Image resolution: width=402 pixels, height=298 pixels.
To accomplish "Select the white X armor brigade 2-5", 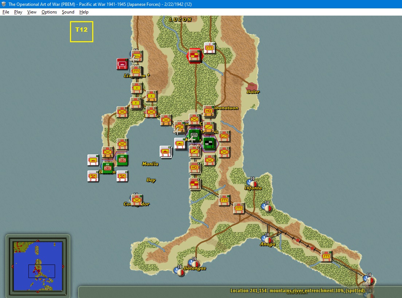I will point(210,48).
